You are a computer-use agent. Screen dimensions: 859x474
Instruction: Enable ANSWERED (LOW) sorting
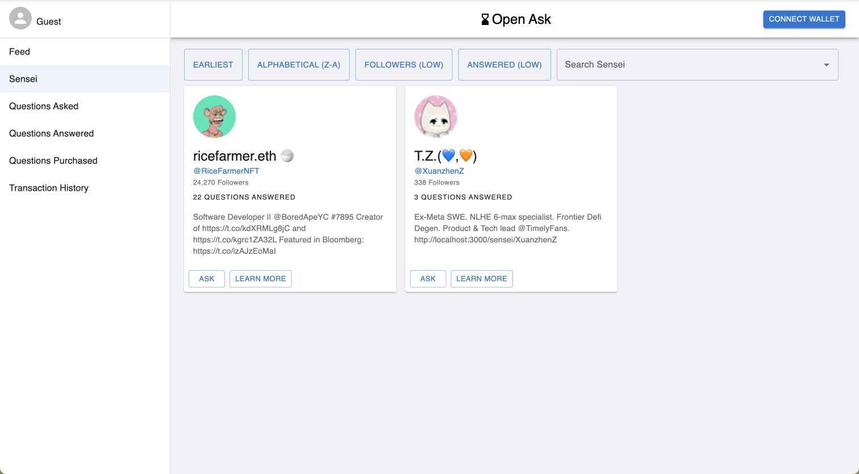(x=504, y=64)
